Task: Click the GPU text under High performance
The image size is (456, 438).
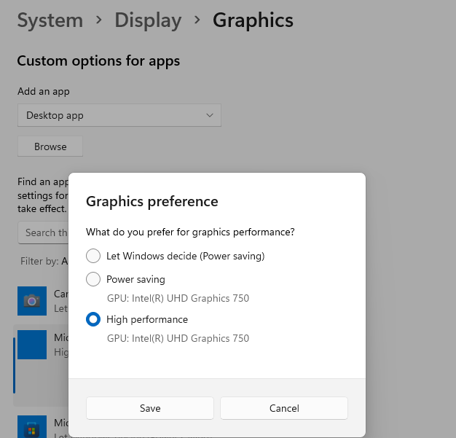Action: tap(178, 338)
